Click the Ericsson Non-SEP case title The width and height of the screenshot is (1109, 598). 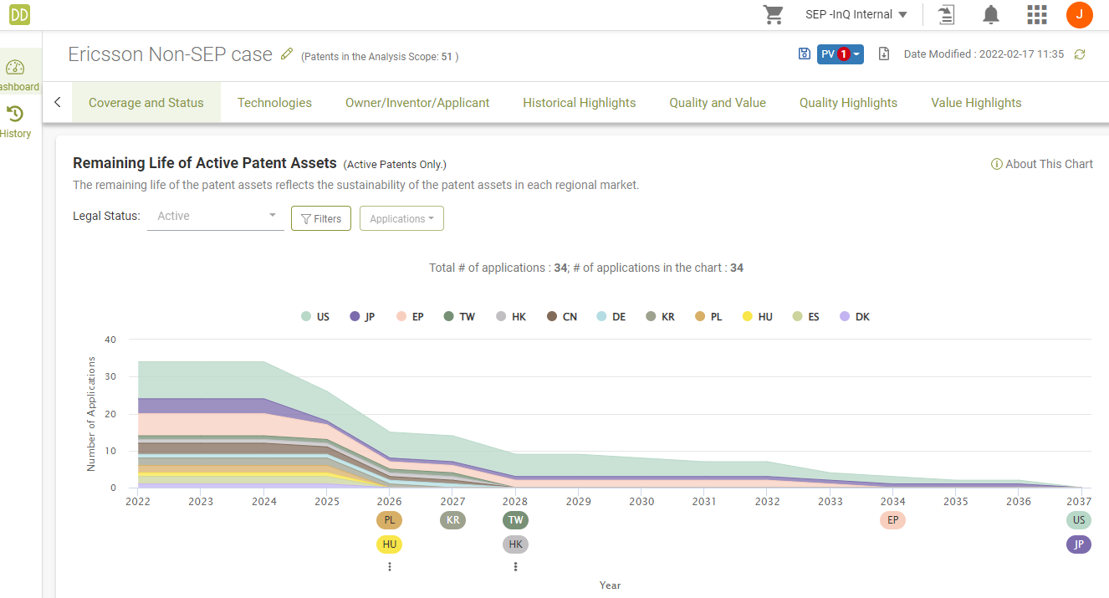[171, 54]
